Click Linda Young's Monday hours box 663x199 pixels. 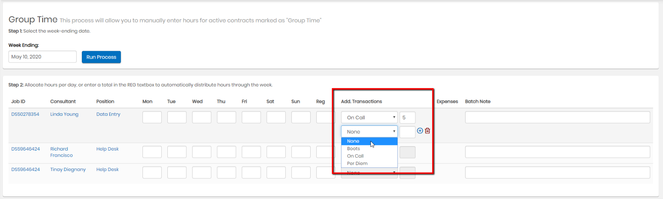tap(152, 117)
